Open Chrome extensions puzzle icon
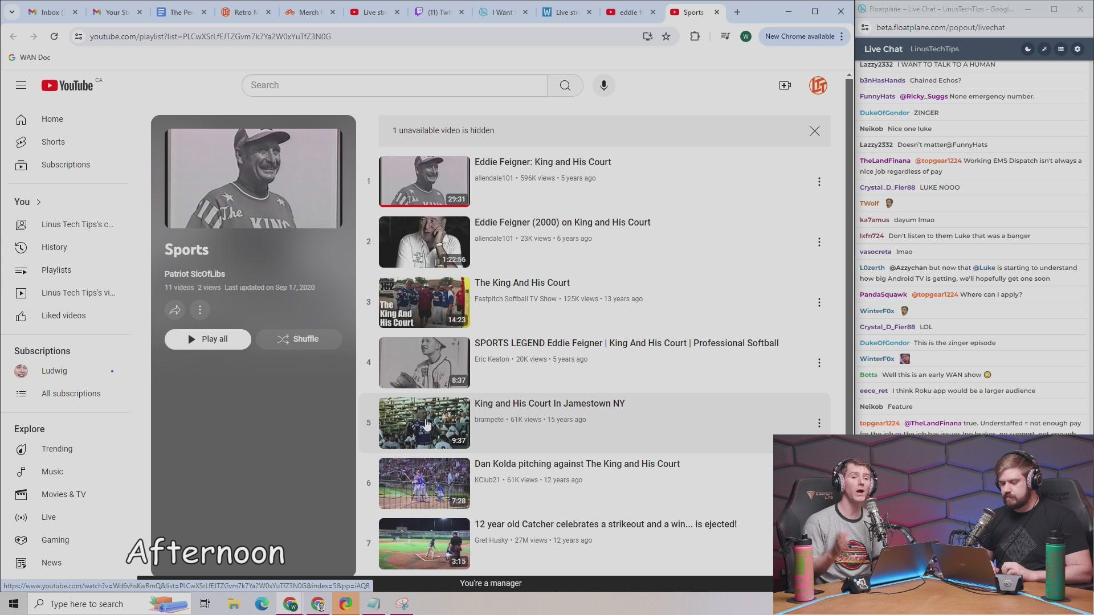 [695, 36]
